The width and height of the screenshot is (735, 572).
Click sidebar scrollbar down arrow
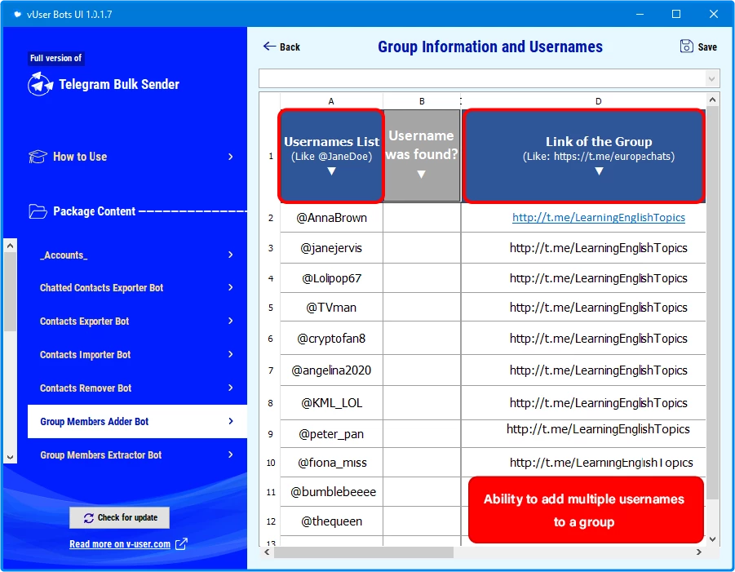pyautogui.click(x=11, y=457)
